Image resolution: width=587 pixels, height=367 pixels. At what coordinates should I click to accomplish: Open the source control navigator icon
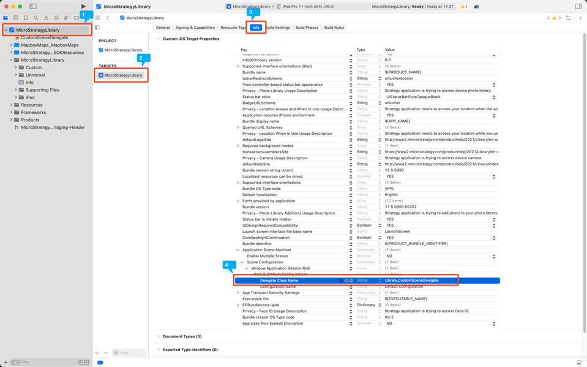click(x=15, y=18)
